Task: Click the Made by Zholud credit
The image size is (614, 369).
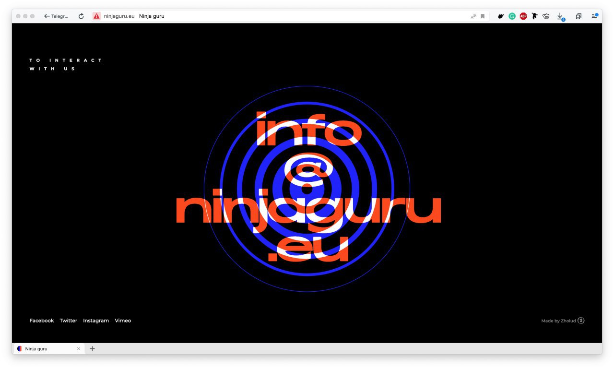Action: [x=558, y=321]
